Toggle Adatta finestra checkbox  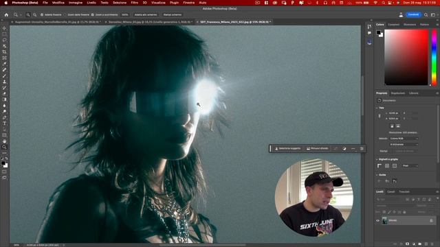click(x=42, y=15)
